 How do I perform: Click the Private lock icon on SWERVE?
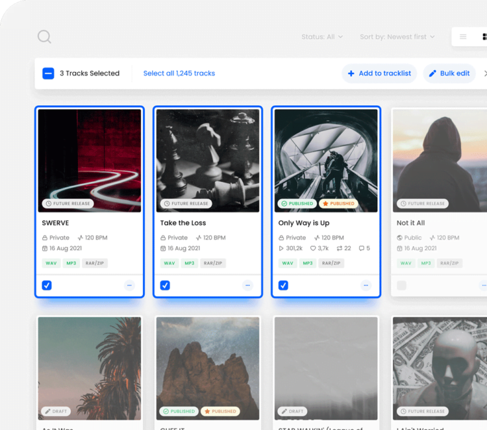point(45,238)
